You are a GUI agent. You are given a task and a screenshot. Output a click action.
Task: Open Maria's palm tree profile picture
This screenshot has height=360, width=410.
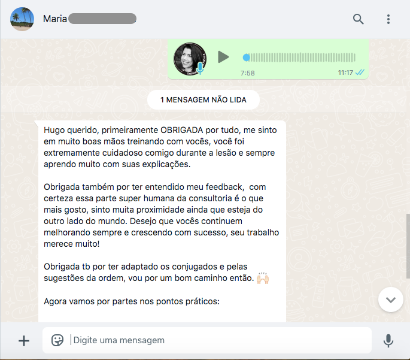point(22,19)
